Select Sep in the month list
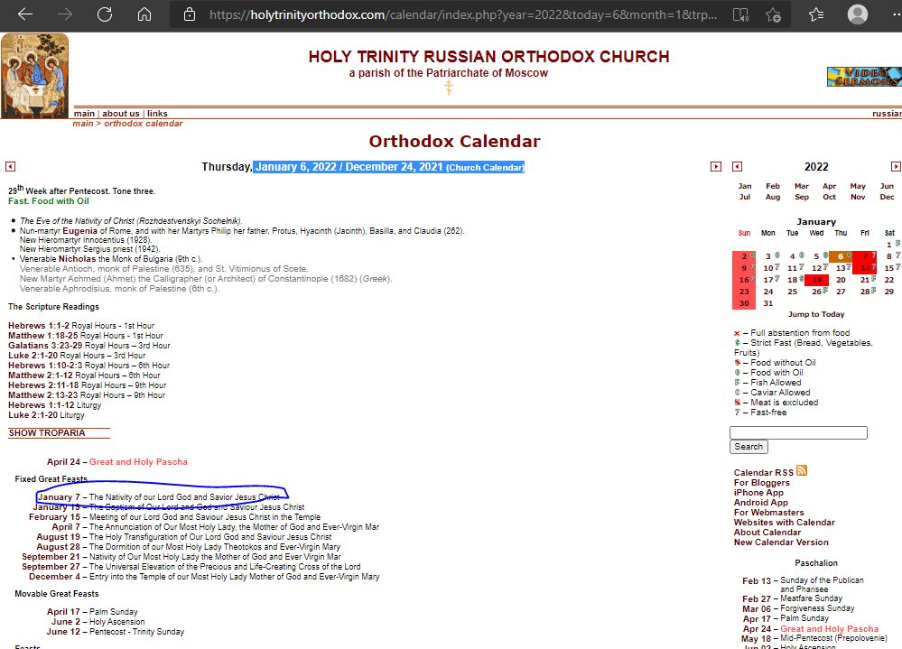The height and width of the screenshot is (649, 902). point(802,197)
